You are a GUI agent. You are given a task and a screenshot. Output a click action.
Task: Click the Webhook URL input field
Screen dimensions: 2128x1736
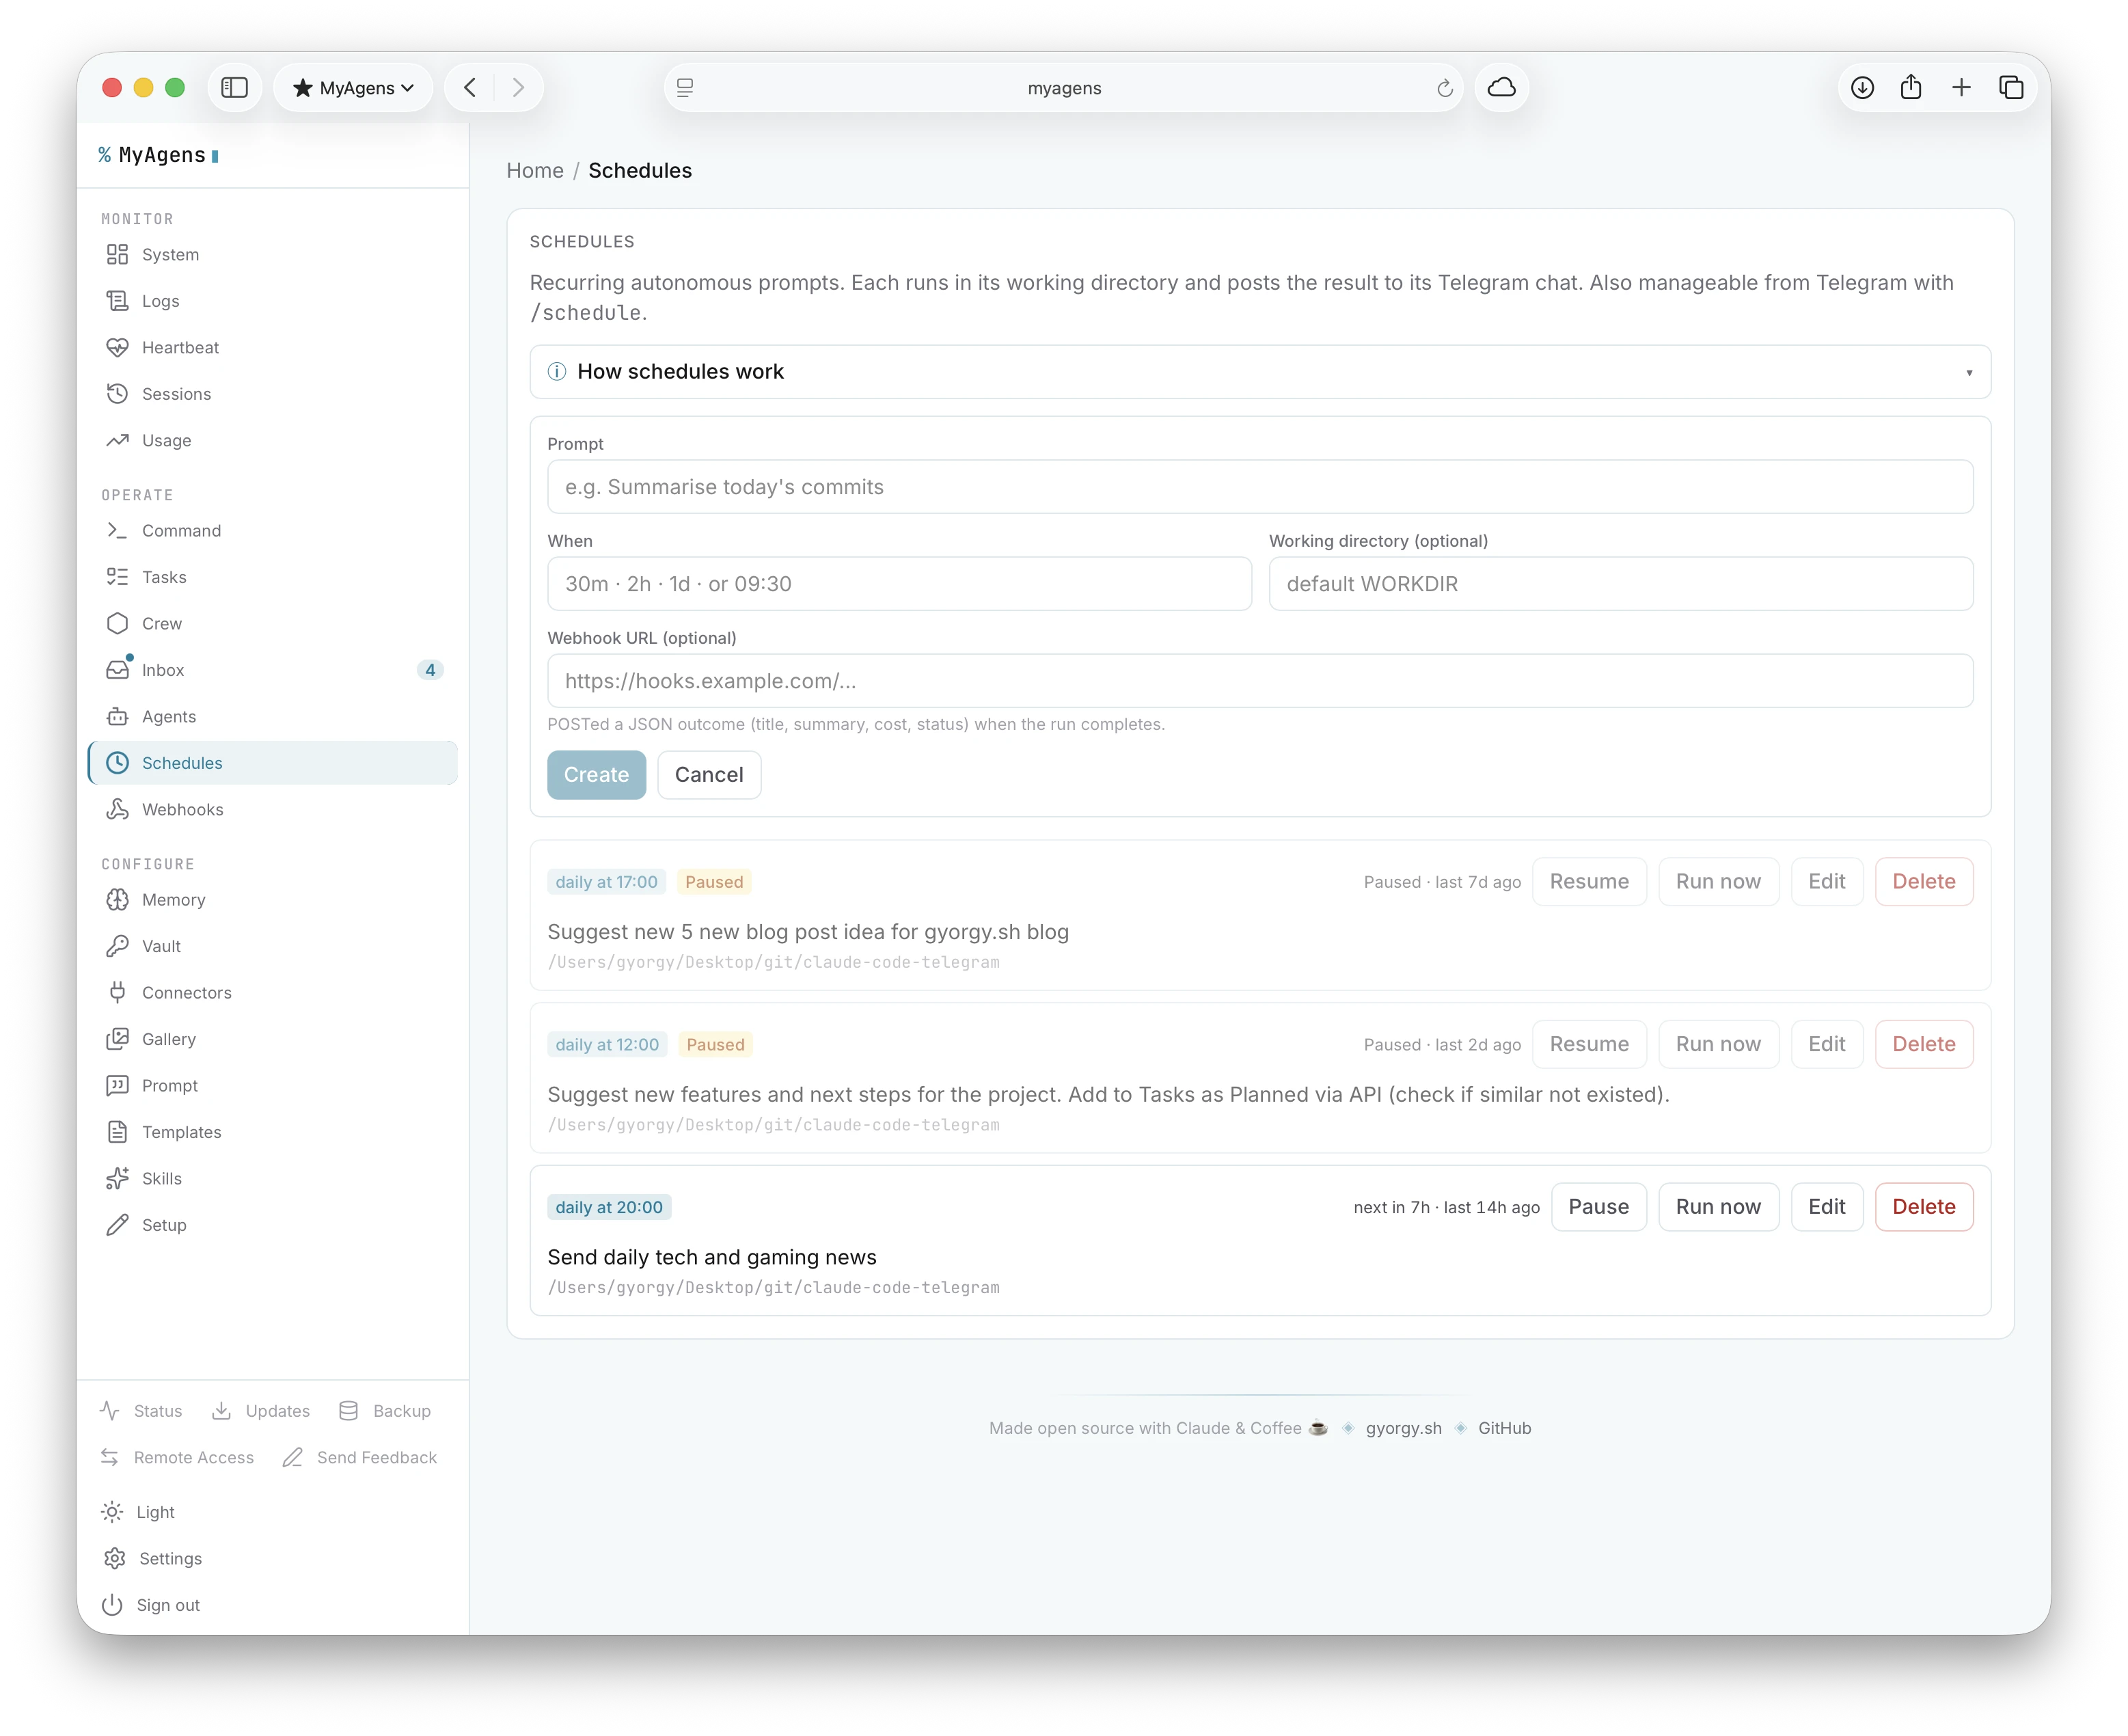[x=1260, y=681]
